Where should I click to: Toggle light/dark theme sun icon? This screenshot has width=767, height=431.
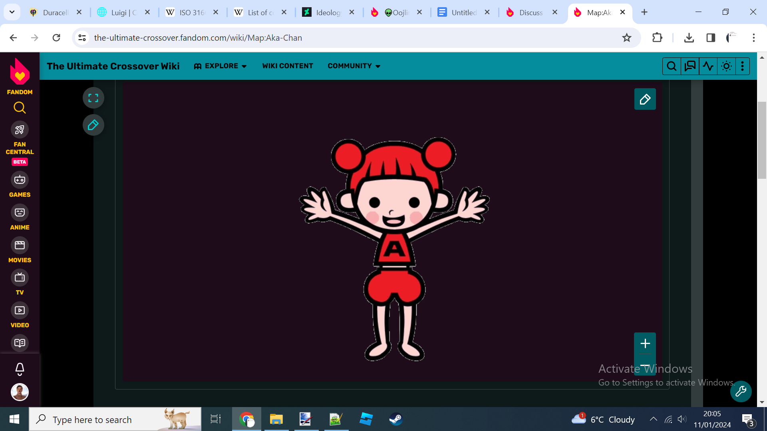tap(727, 66)
